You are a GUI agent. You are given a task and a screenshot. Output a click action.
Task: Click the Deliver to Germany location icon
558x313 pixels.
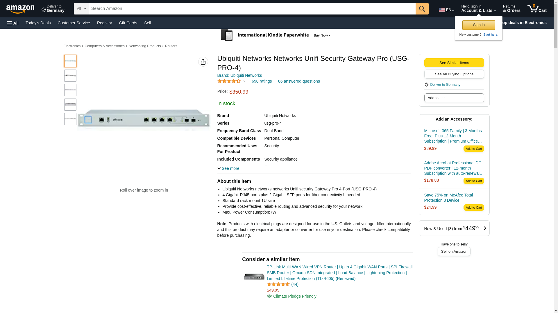click(426, 85)
